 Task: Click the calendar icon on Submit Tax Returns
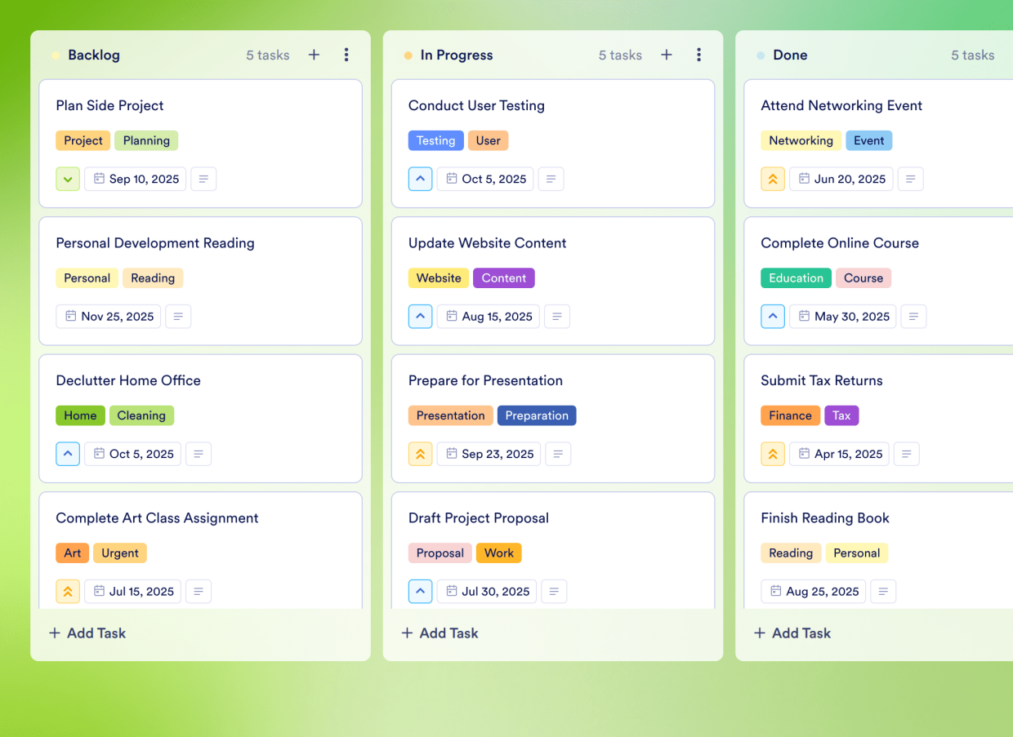805,454
